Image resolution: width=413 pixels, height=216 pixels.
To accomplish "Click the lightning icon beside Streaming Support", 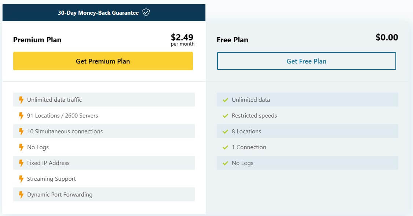I will pos(21,179).
